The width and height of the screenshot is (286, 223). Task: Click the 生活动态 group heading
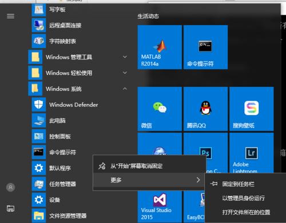[148, 16]
